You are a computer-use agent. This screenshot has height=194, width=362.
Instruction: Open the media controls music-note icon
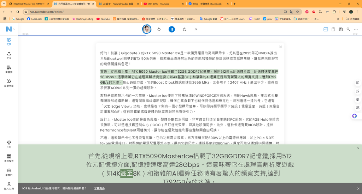pyautogui.click(x=344, y=12)
